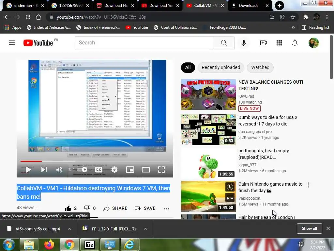Open the YouTube bookmark
Screen dimensions: 334x251
coord(137,27)
